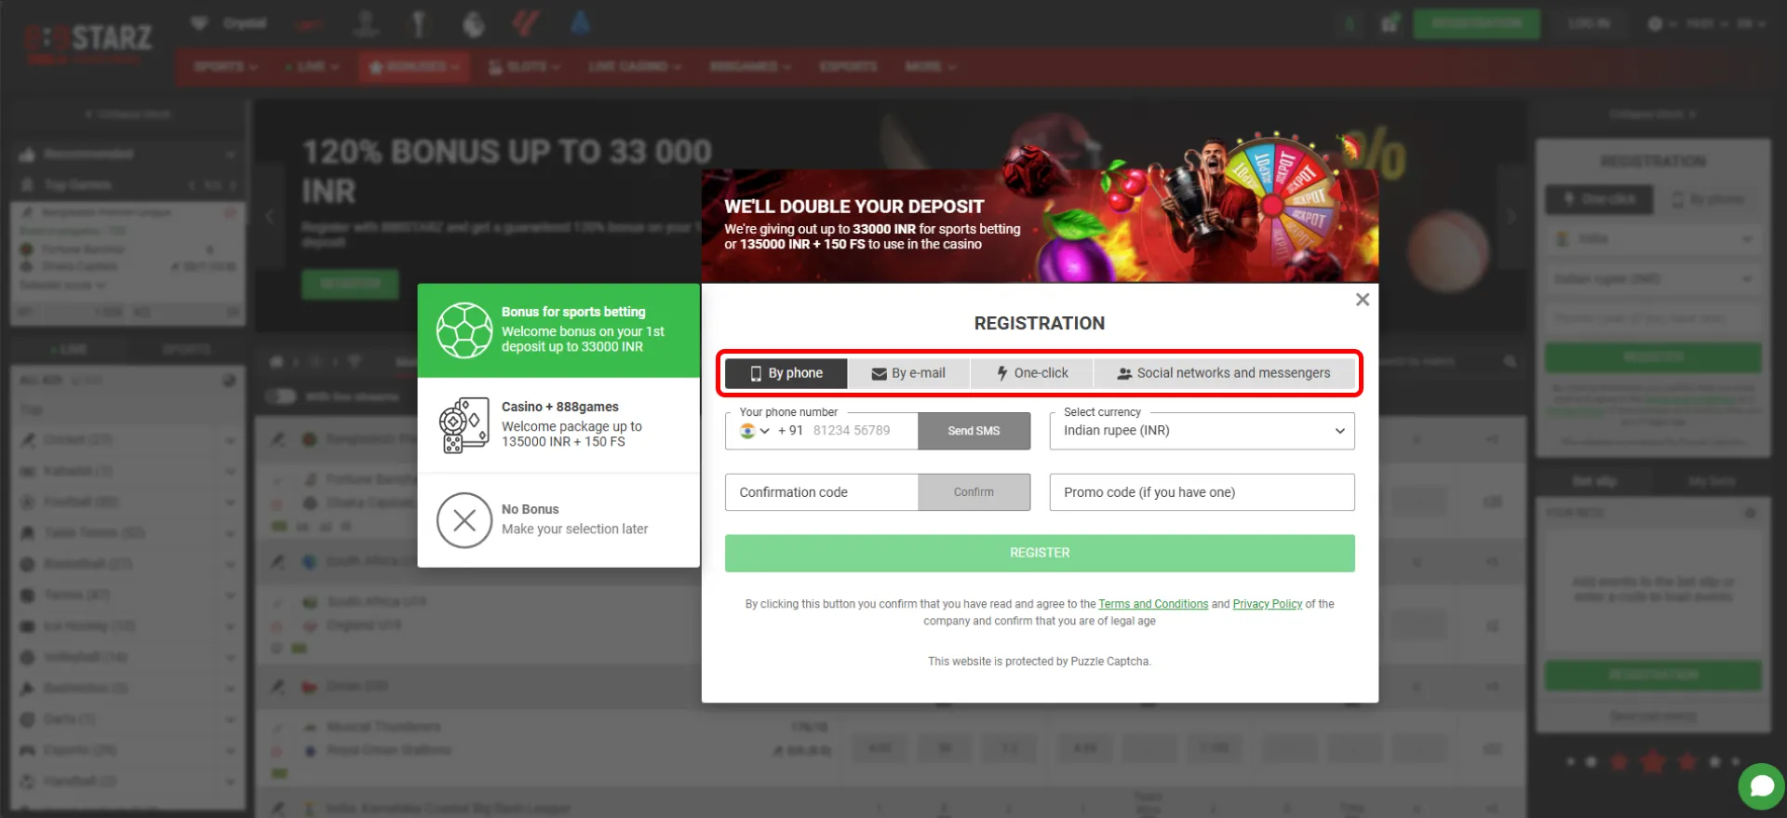Open the BONUSES menu
The width and height of the screenshot is (1787, 818).
pyautogui.click(x=414, y=67)
